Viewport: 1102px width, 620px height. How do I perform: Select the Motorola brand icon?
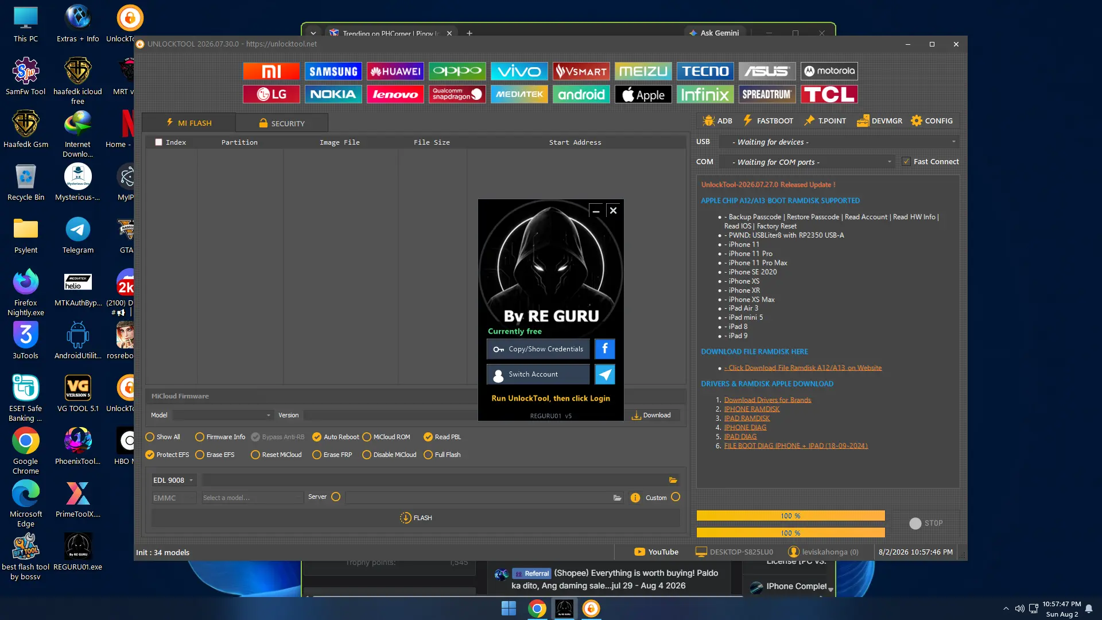click(x=829, y=71)
